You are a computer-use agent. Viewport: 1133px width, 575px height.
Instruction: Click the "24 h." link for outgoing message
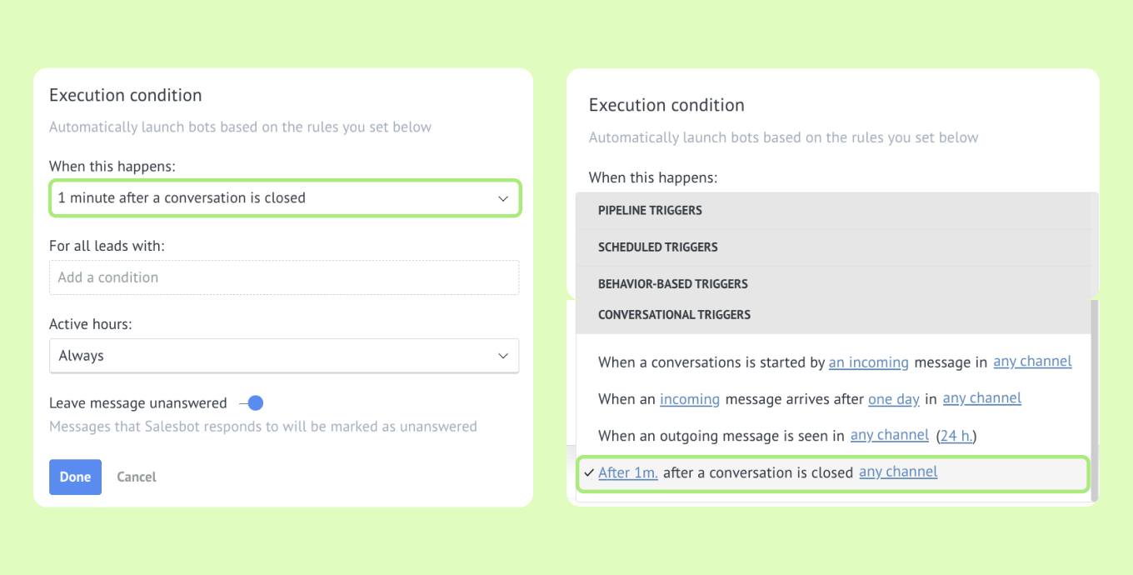coord(956,435)
